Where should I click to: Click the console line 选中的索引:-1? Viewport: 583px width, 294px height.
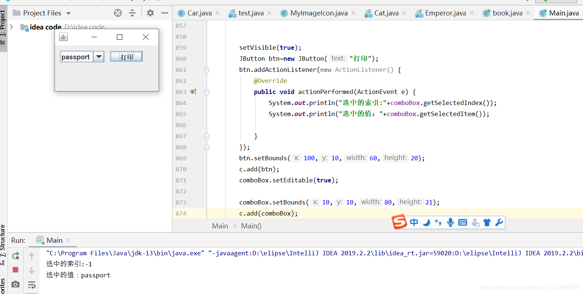[x=69, y=264]
